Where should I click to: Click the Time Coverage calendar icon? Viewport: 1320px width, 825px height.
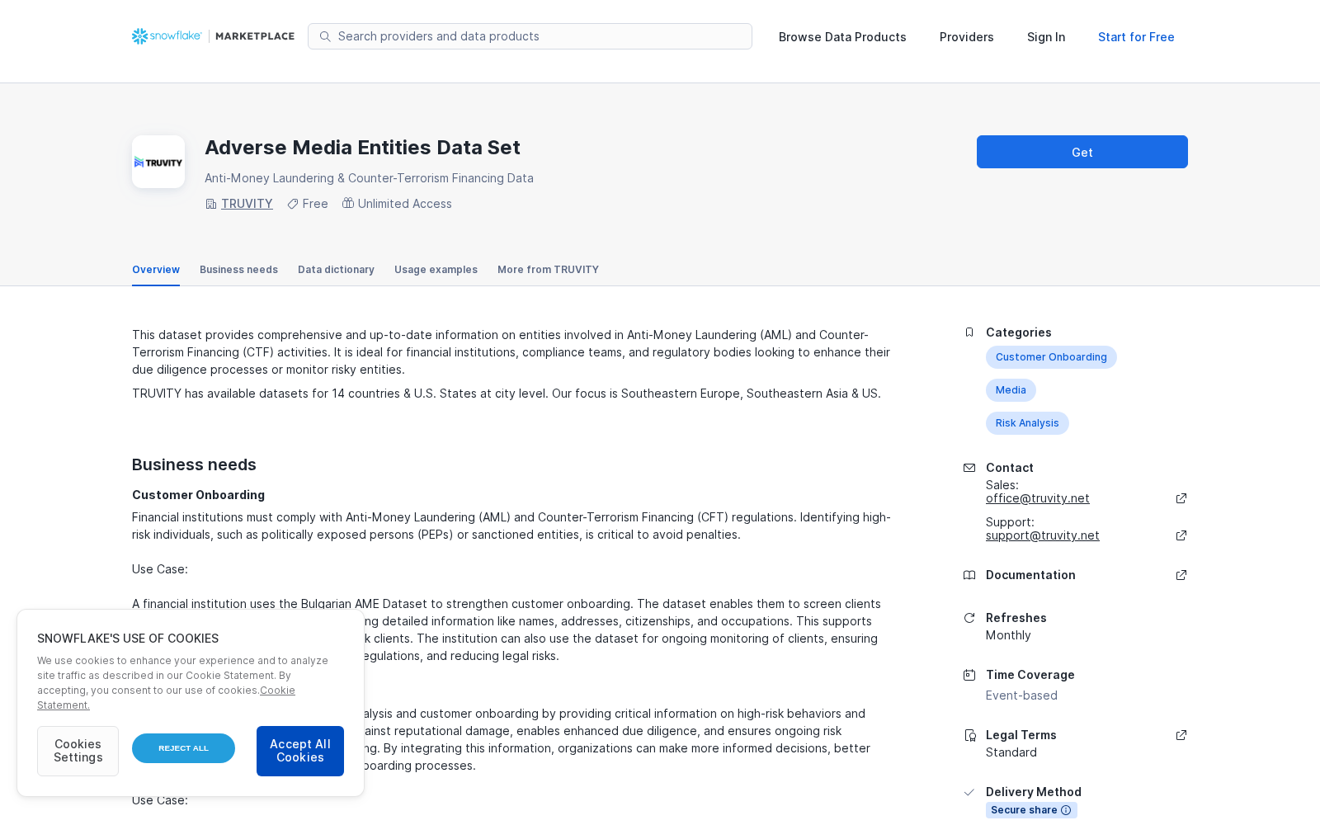tap(969, 675)
